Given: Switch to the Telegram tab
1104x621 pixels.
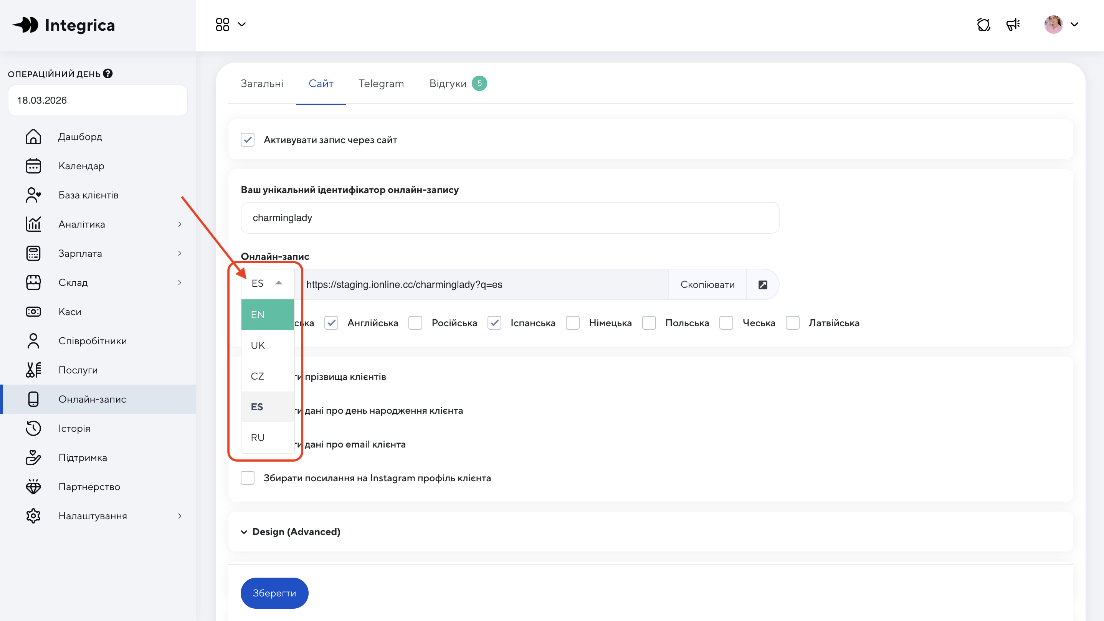Looking at the screenshot, I should pyautogui.click(x=381, y=84).
